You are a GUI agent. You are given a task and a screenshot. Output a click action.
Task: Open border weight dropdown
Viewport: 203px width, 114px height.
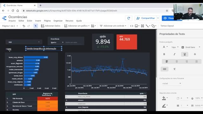point(182,105)
